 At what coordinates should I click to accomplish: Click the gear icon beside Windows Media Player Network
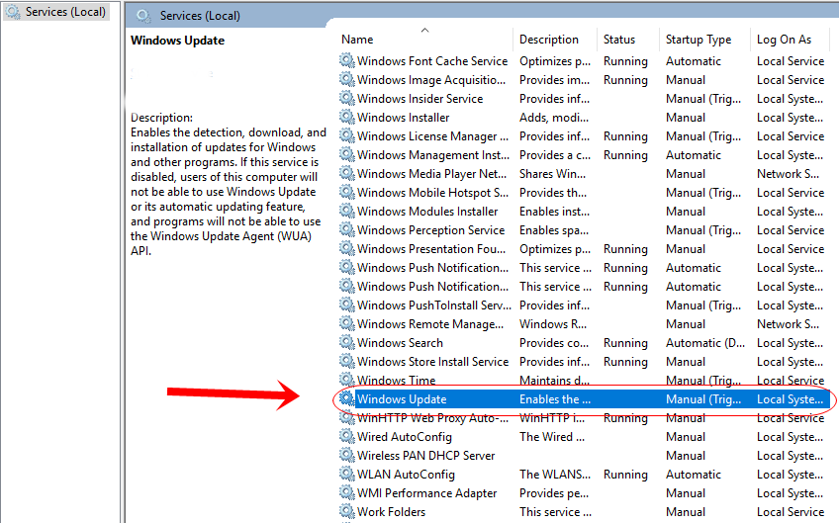346,173
